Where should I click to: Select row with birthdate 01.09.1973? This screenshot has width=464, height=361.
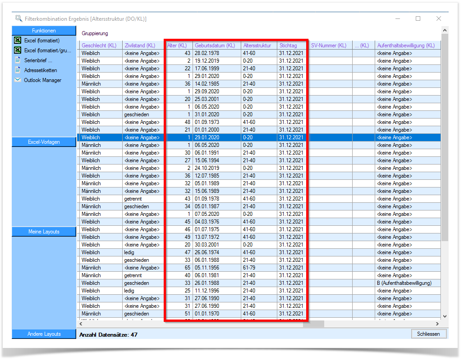(x=259, y=123)
